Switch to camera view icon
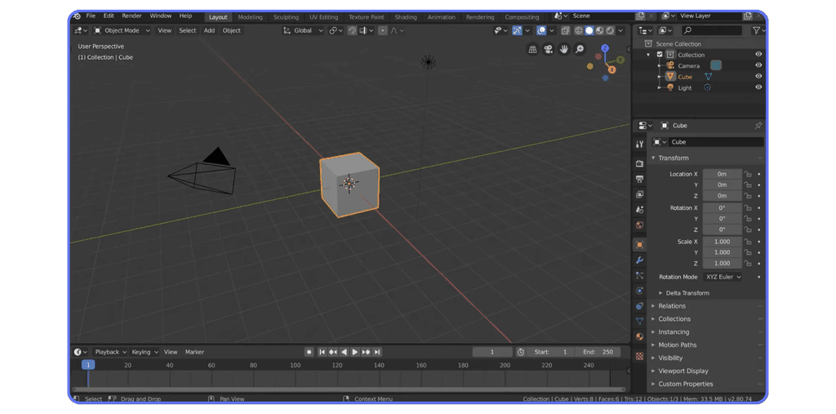The image size is (836, 414). (548, 50)
